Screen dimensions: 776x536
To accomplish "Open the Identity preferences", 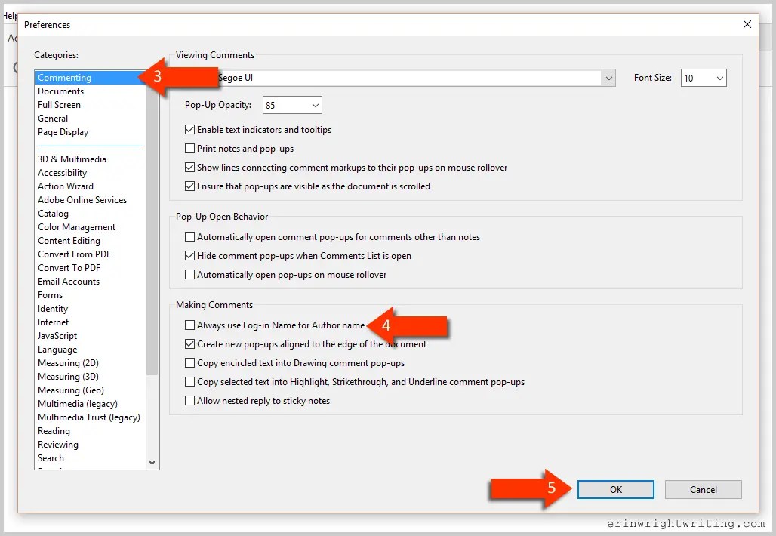I will coord(53,308).
